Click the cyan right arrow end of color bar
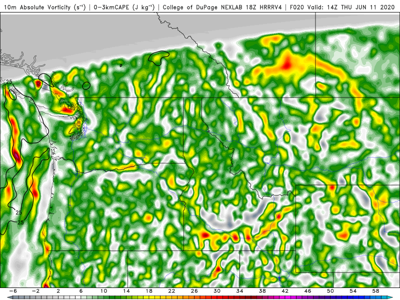 tap(390, 297)
